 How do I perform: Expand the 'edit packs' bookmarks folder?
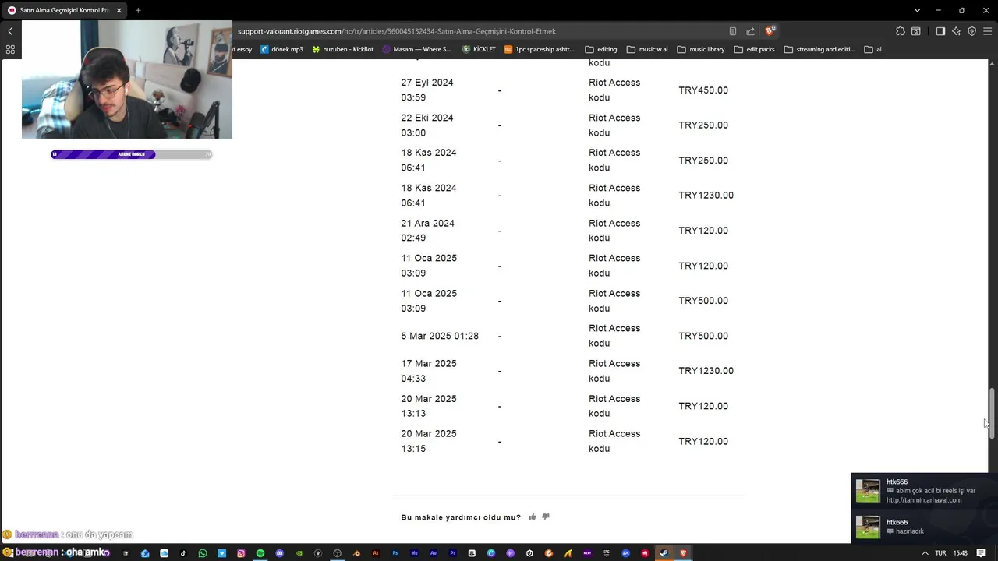pos(754,49)
